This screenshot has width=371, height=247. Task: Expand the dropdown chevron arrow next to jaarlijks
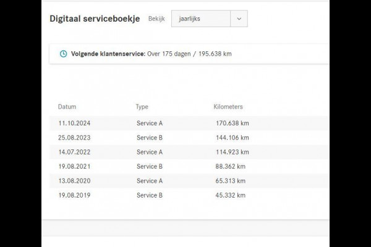[x=239, y=19]
